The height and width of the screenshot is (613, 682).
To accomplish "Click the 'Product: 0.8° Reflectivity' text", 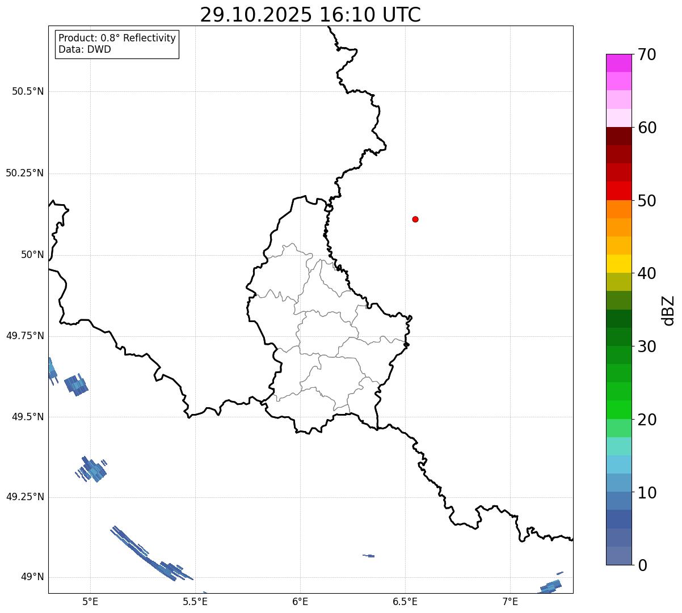I will 117,38.
